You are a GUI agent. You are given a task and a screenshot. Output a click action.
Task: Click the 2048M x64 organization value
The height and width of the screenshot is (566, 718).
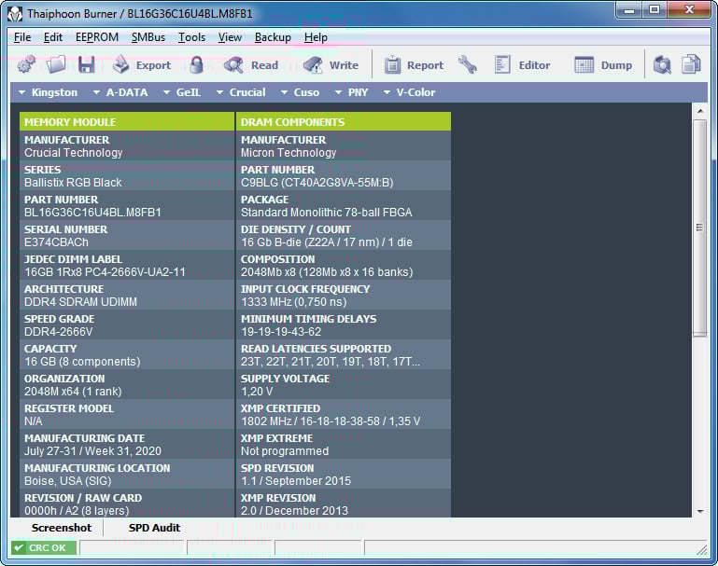[x=73, y=392]
